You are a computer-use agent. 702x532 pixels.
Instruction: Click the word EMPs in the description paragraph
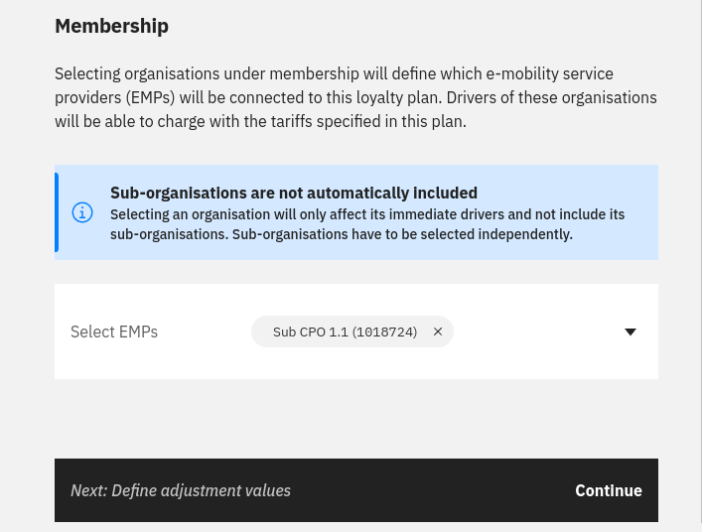coord(150,97)
